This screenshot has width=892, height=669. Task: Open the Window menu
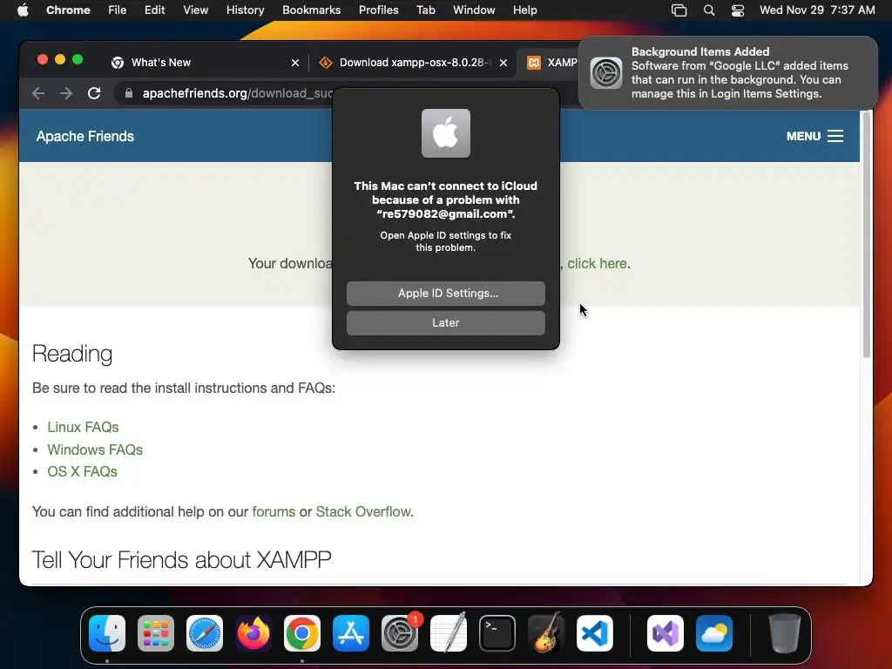pyautogui.click(x=474, y=10)
